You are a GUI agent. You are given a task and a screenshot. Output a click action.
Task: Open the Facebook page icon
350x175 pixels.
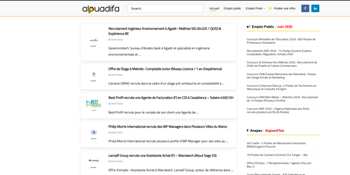point(305,8)
